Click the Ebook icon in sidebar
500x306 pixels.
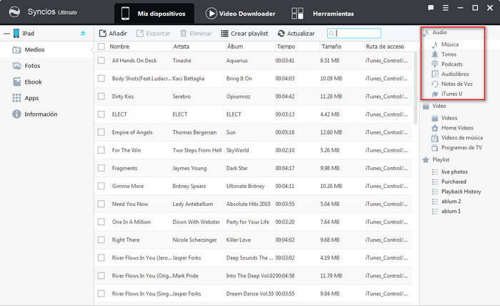point(17,82)
